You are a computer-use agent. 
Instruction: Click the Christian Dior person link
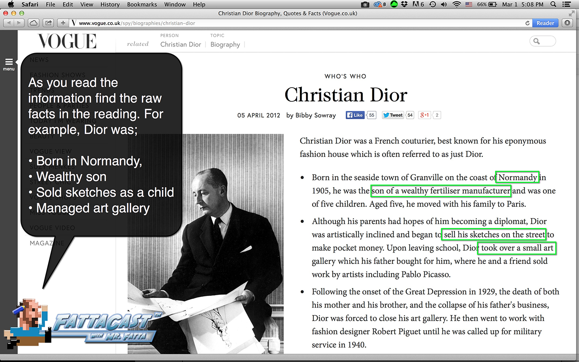181,44
